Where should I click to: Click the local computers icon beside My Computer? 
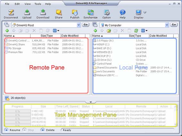pyautogui.click(x=95, y=25)
